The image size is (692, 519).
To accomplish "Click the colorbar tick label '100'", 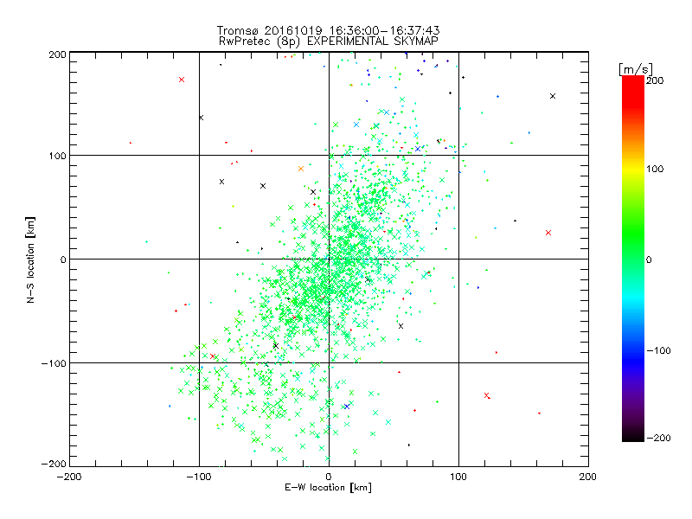I will 655,169.
